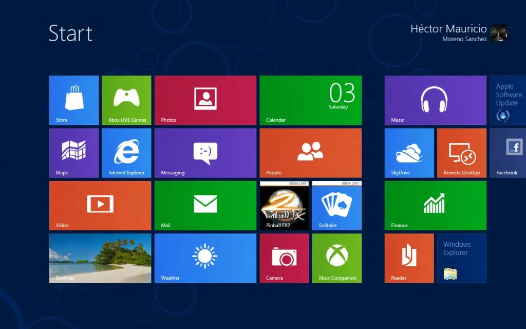526x329 pixels.
Task: Open SkyDrive
Action: click(x=409, y=152)
